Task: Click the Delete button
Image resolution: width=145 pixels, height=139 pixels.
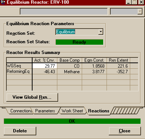Action: point(20,131)
